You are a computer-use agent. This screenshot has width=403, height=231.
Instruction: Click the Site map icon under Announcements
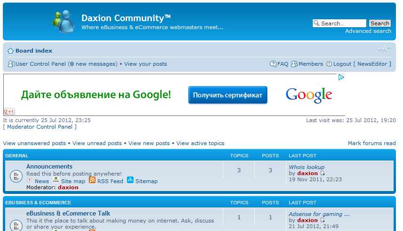tap(56, 180)
